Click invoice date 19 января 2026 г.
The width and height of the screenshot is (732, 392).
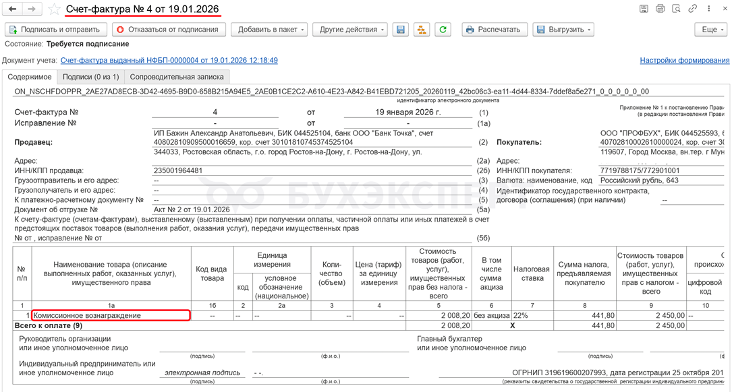[408, 112]
